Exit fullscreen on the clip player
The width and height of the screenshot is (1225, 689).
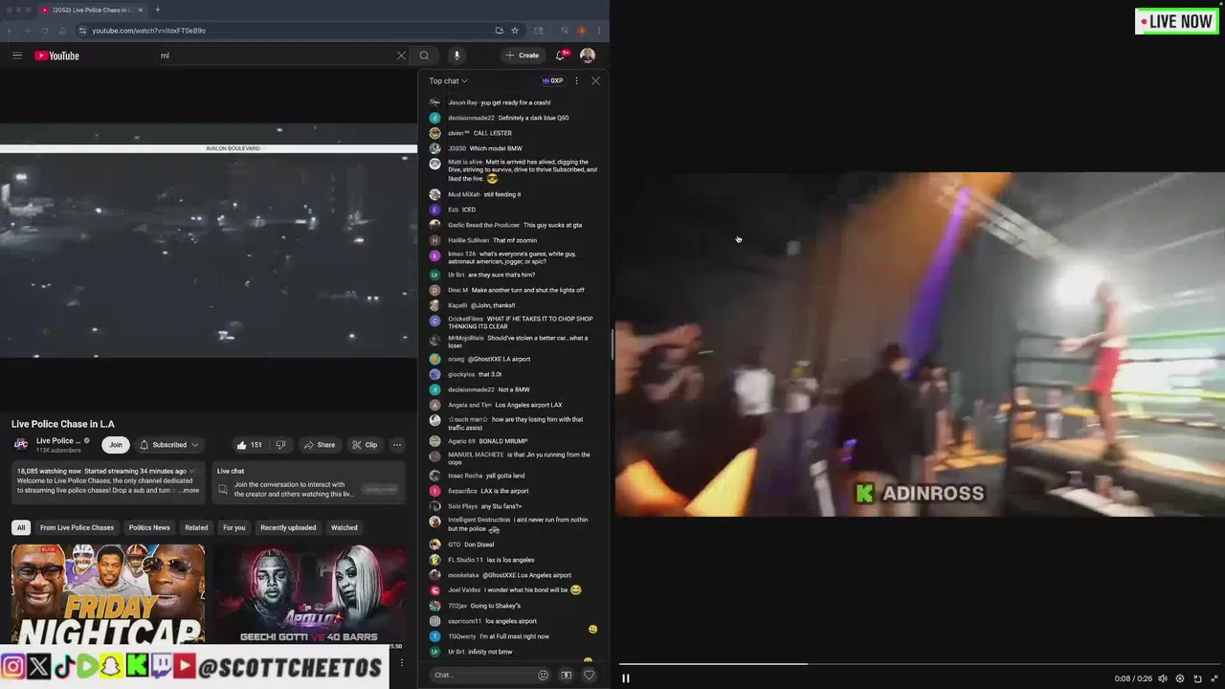(x=1214, y=678)
